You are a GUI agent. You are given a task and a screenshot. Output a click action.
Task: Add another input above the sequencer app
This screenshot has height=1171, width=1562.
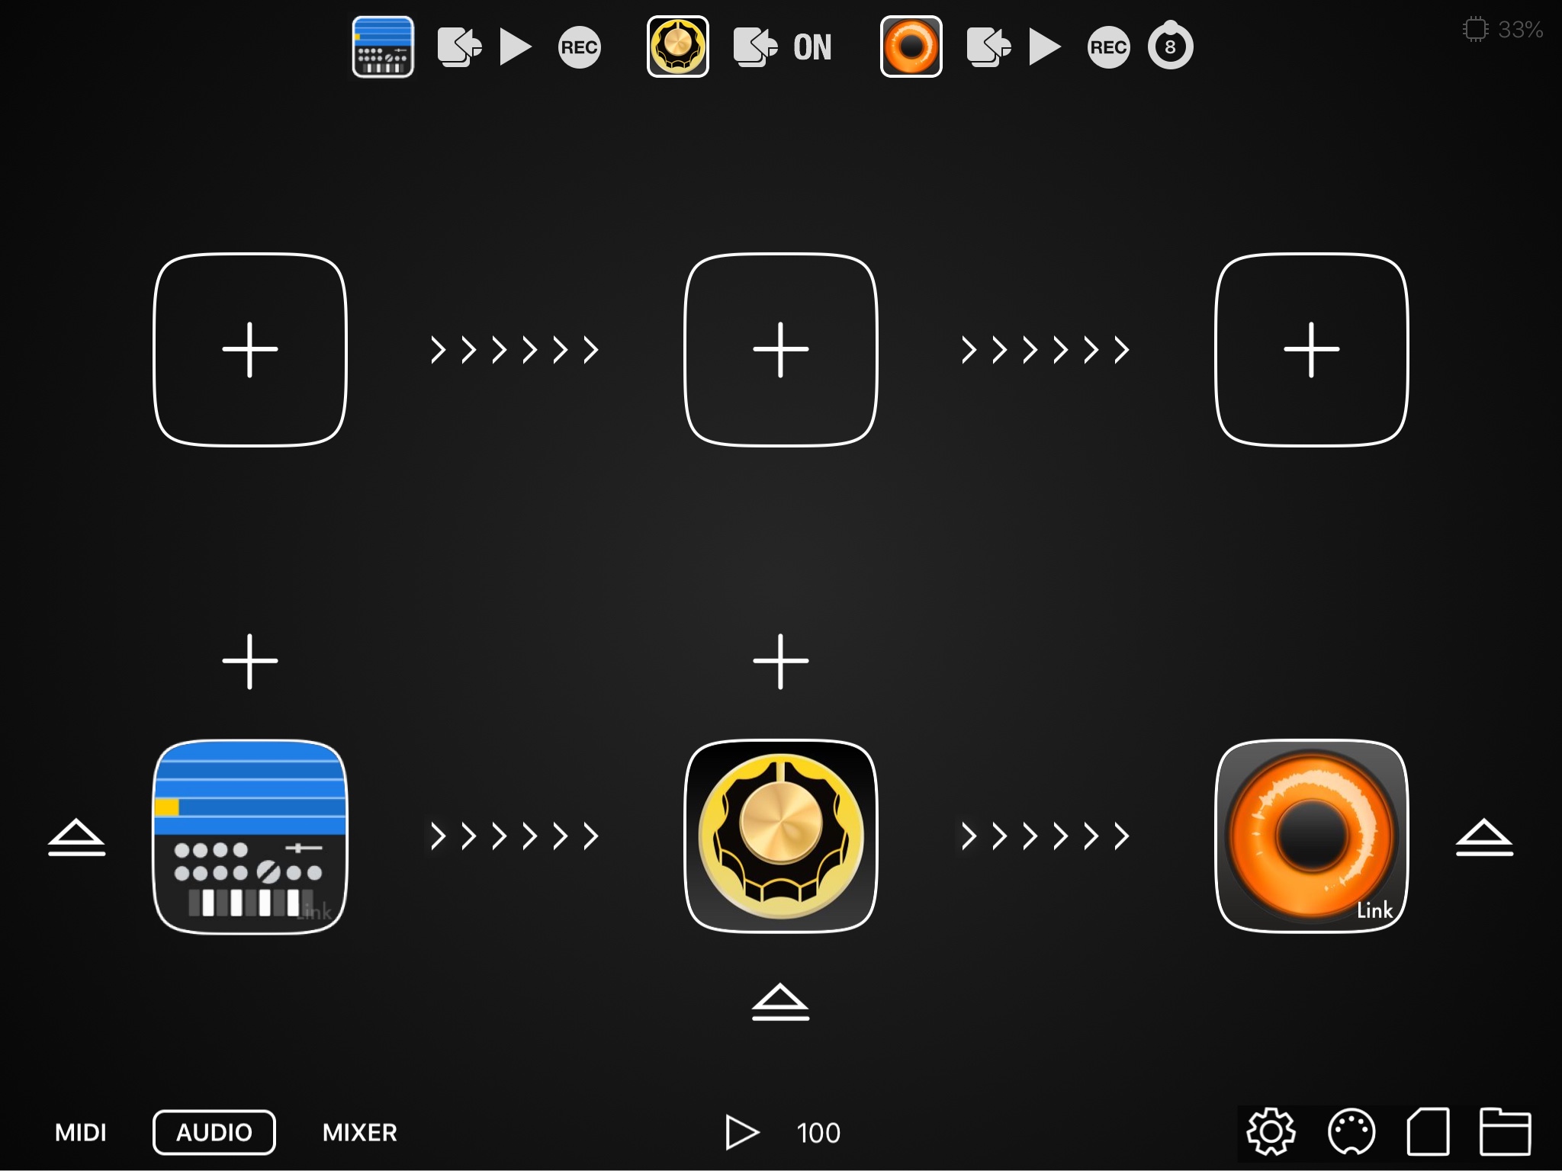tap(250, 661)
